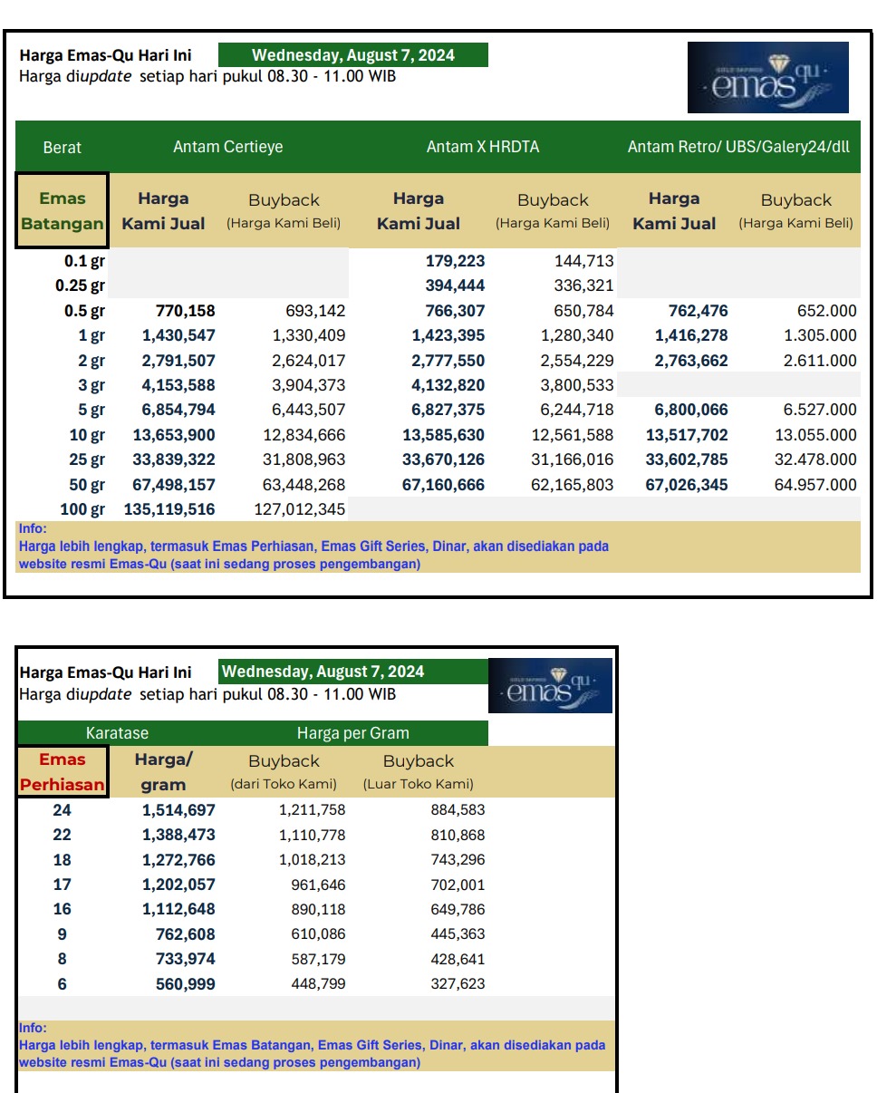Click the 5 gr price 6,854,794
This screenshot has width=877, height=1093.
point(178,410)
